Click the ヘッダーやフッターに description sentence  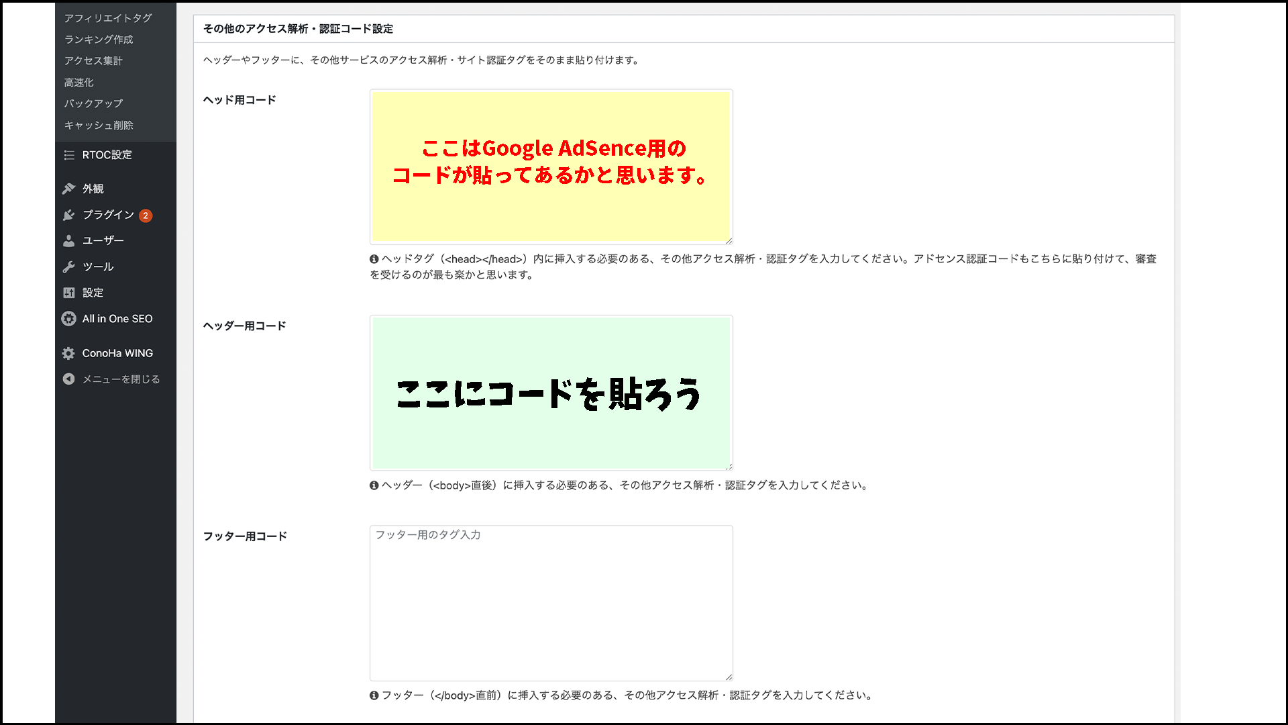coord(422,60)
